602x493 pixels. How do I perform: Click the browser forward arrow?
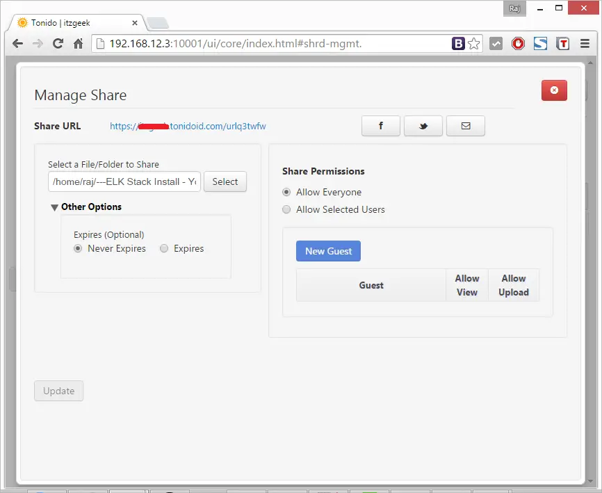point(38,44)
